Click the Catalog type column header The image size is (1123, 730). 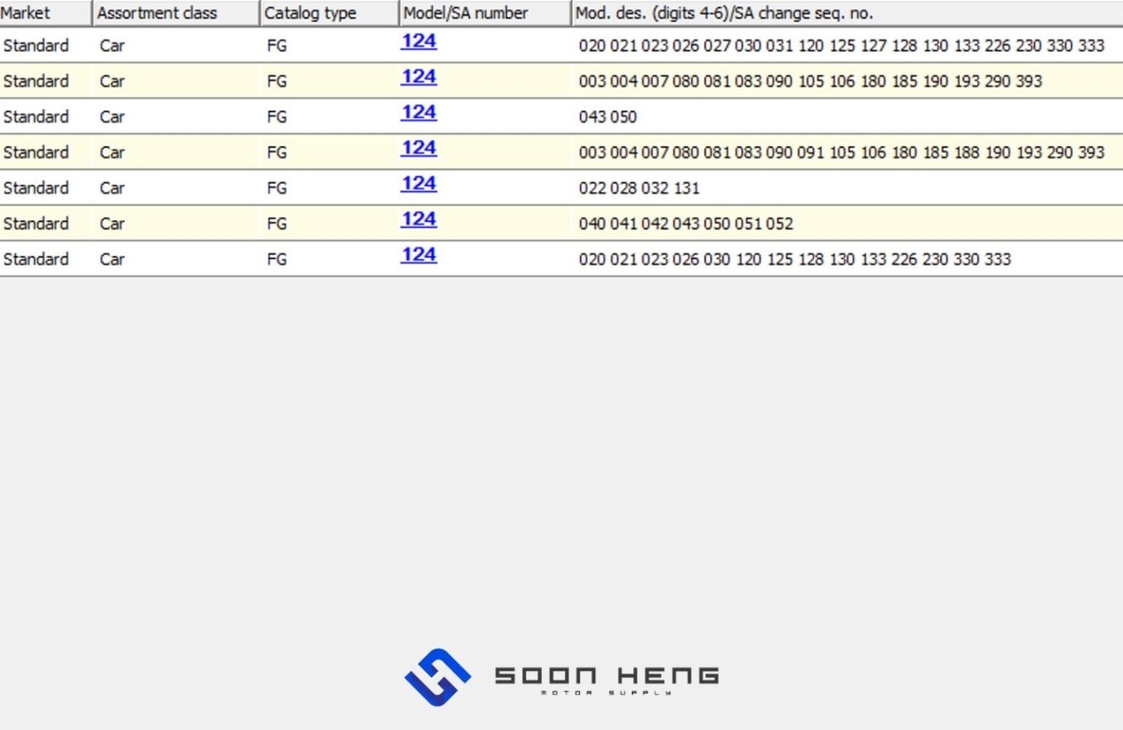click(329, 13)
